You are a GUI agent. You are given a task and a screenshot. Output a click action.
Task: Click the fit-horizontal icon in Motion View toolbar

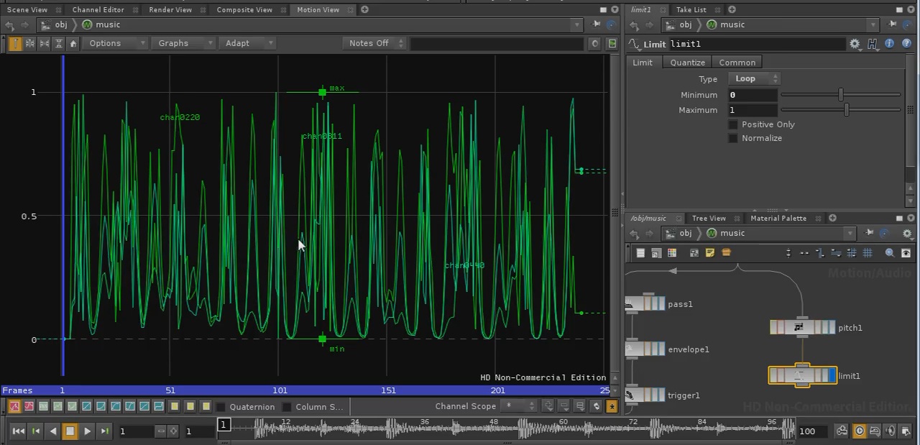click(x=44, y=43)
